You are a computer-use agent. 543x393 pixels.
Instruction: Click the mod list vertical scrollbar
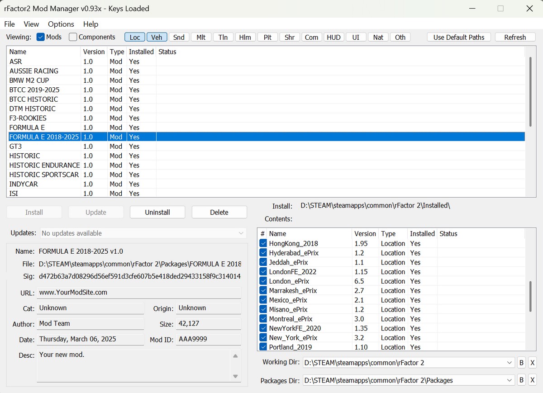point(531,91)
